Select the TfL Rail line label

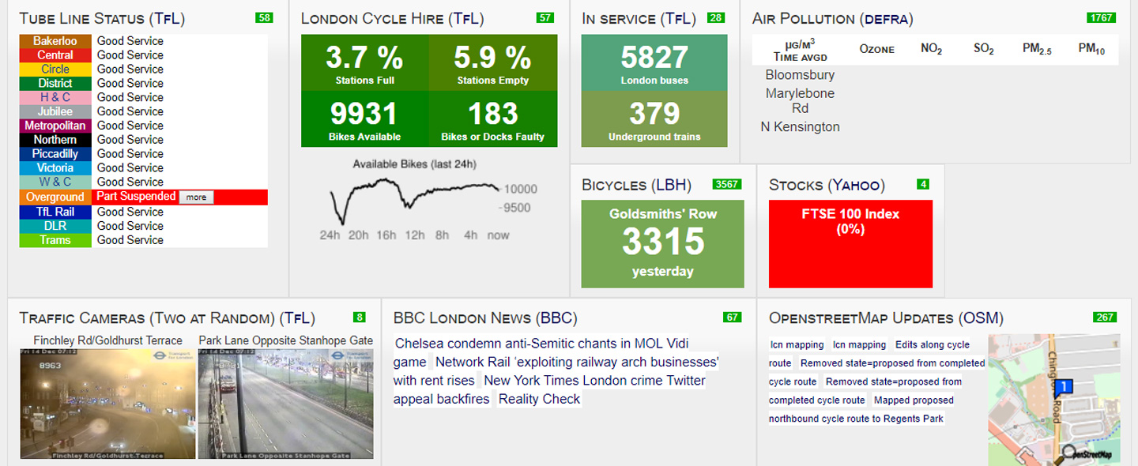pyautogui.click(x=55, y=212)
